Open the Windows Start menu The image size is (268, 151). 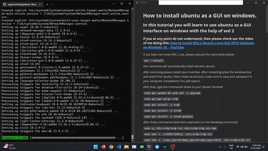click(96, 147)
